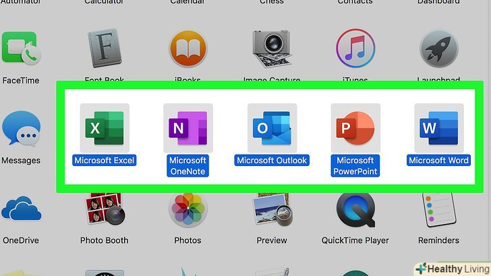Select the Photo Booth icon
Screen dimensions: 491x276
pos(105,209)
